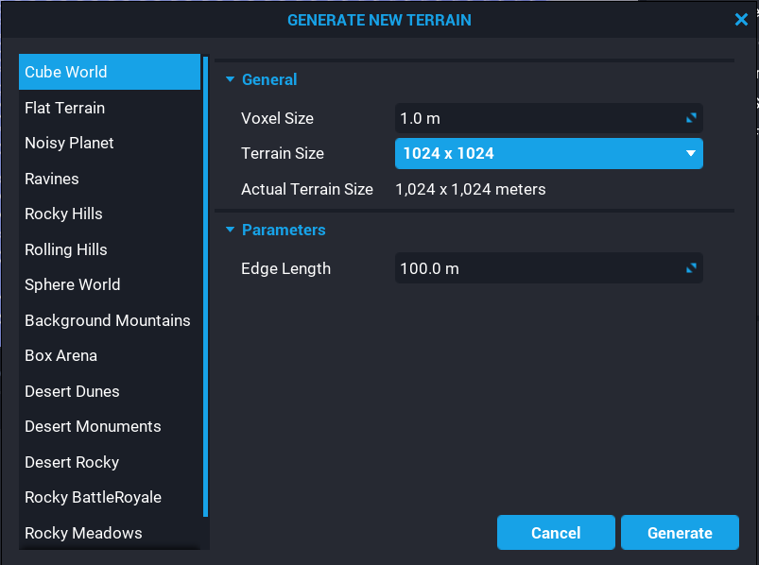Select the Sphere World preset
This screenshot has height=565, width=759.
(x=72, y=284)
